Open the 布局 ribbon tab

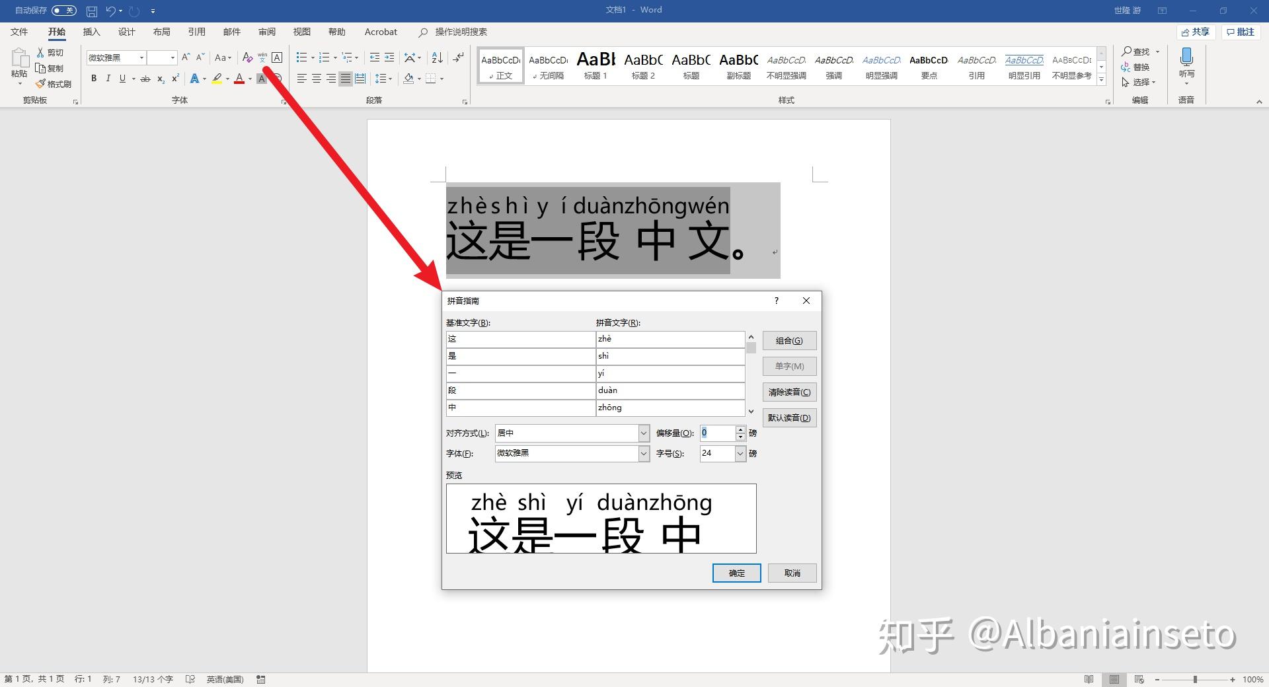[161, 32]
